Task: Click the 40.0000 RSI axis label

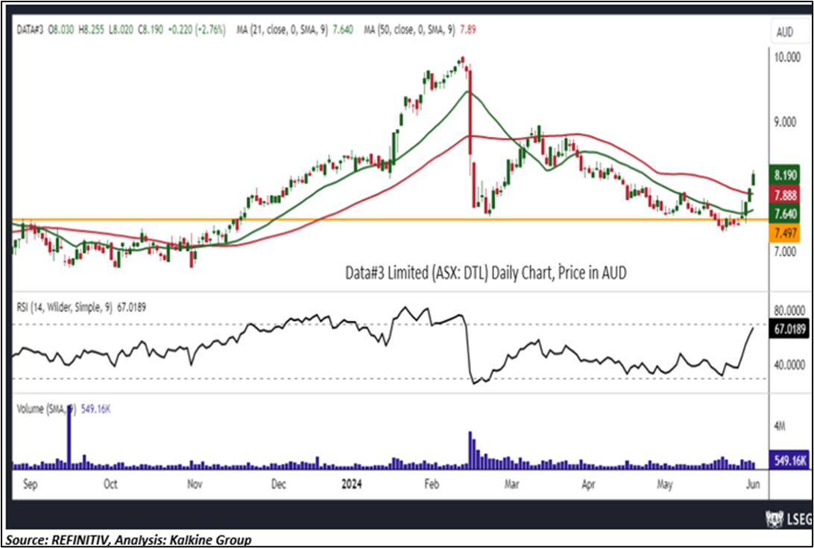Action: (x=790, y=366)
